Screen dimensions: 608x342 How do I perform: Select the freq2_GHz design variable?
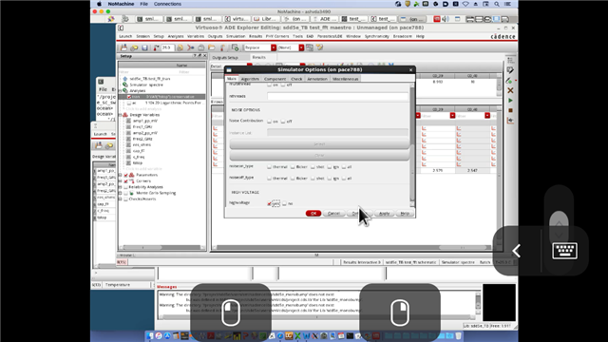pos(142,139)
